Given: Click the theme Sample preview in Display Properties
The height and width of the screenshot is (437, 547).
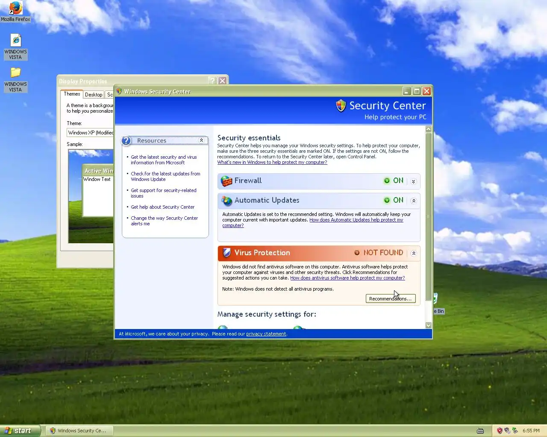Looking at the screenshot, I should [91, 196].
